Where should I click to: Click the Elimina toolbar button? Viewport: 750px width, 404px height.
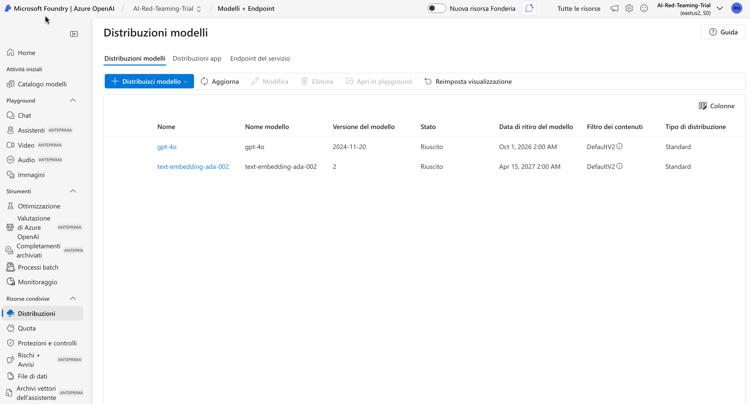tap(317, 81)
